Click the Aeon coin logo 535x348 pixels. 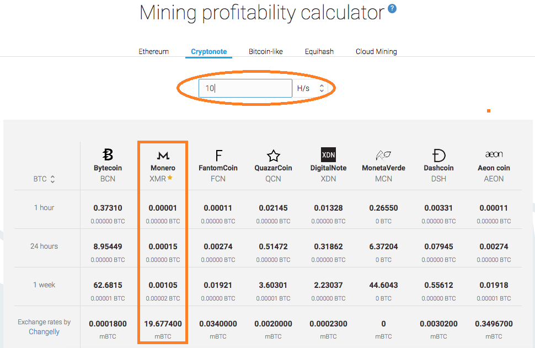(494, 154)
